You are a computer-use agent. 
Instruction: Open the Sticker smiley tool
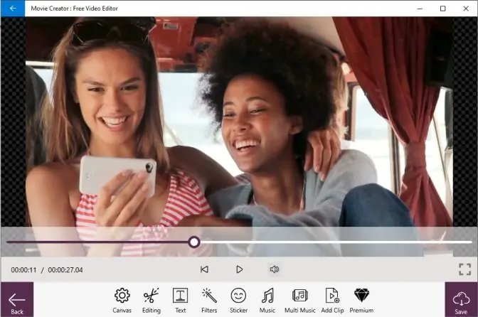pos(238,300)
